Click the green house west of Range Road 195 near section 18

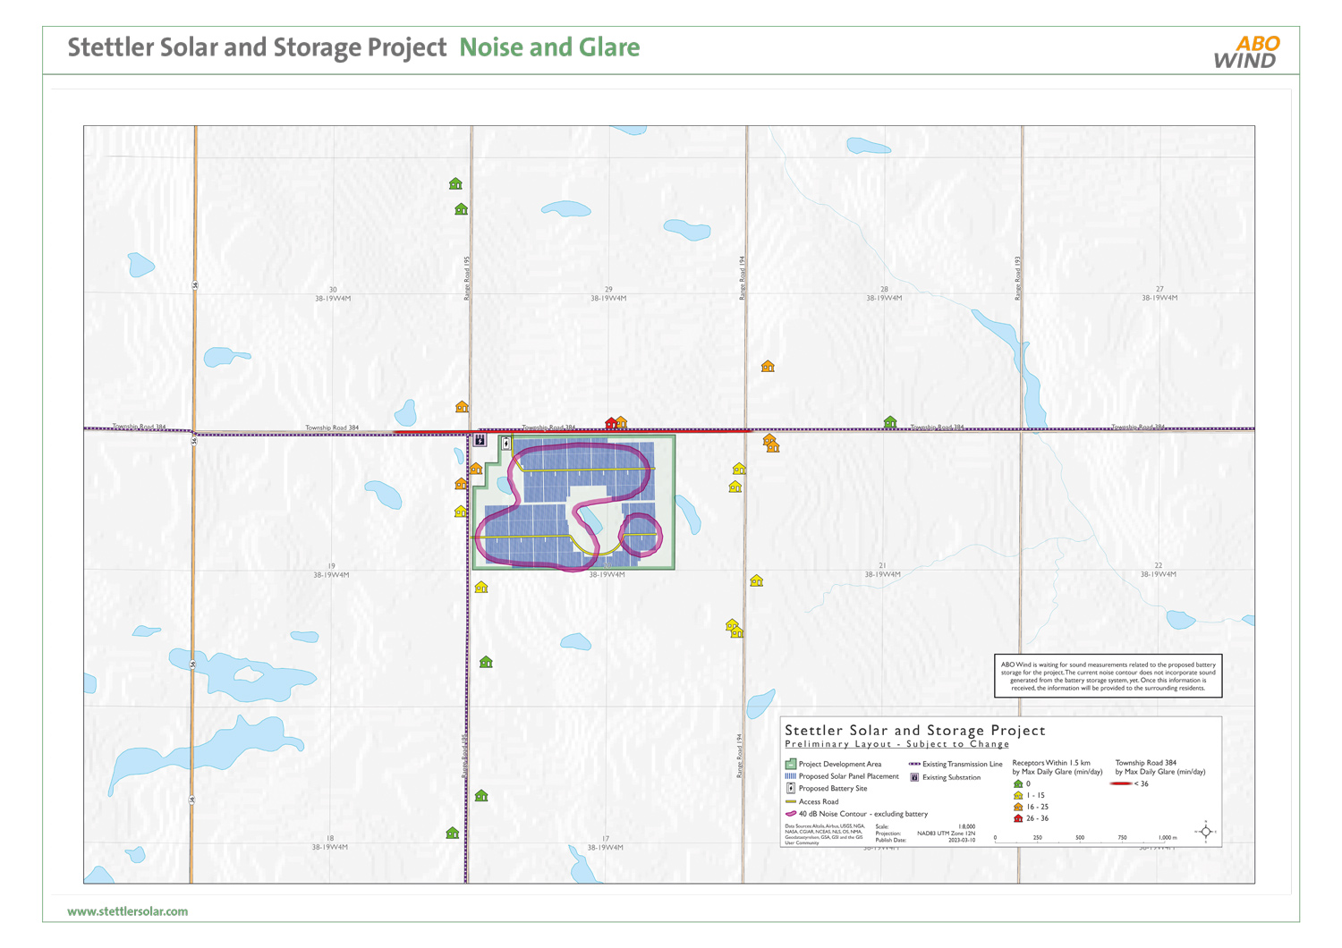(x=453, y=833)
